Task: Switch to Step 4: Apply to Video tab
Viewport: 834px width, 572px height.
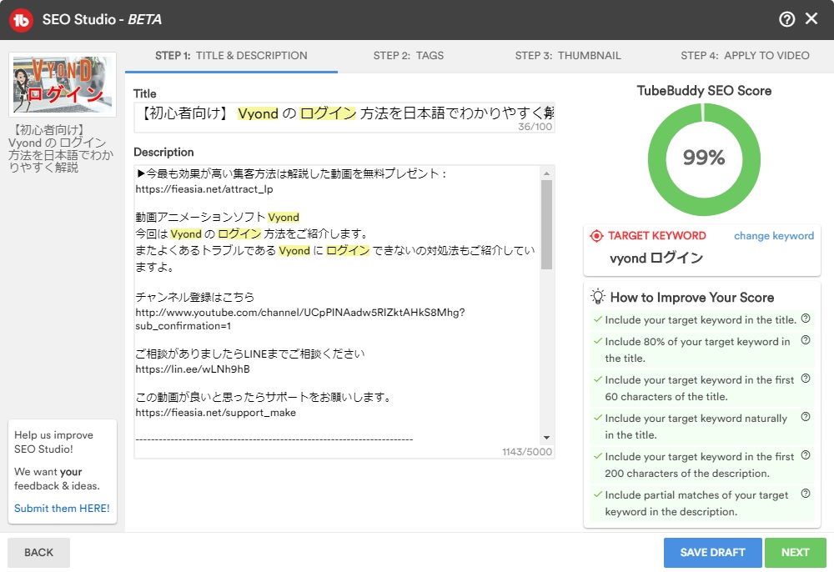Action: (745, 56)
